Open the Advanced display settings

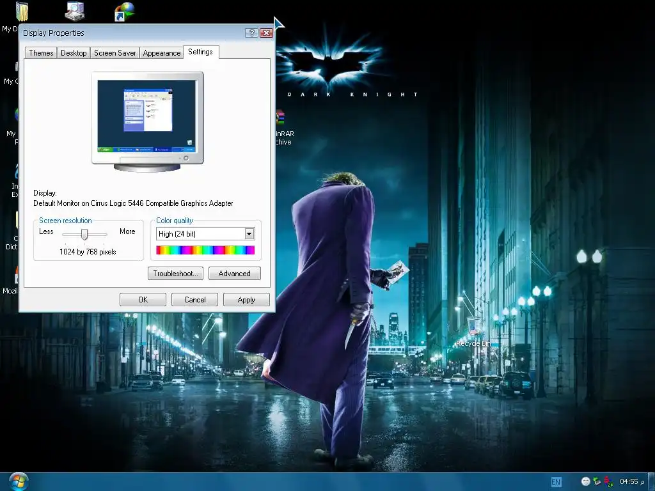[234, 274]
